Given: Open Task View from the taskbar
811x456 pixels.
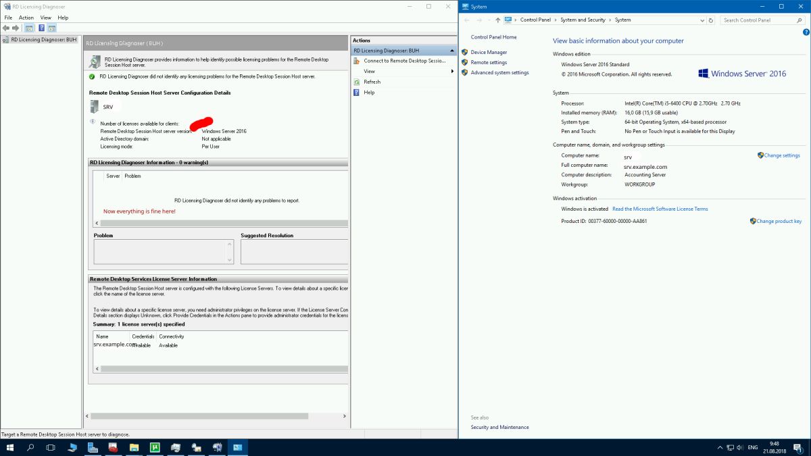Looking at the screenshot, I should [x=51, y=447].
